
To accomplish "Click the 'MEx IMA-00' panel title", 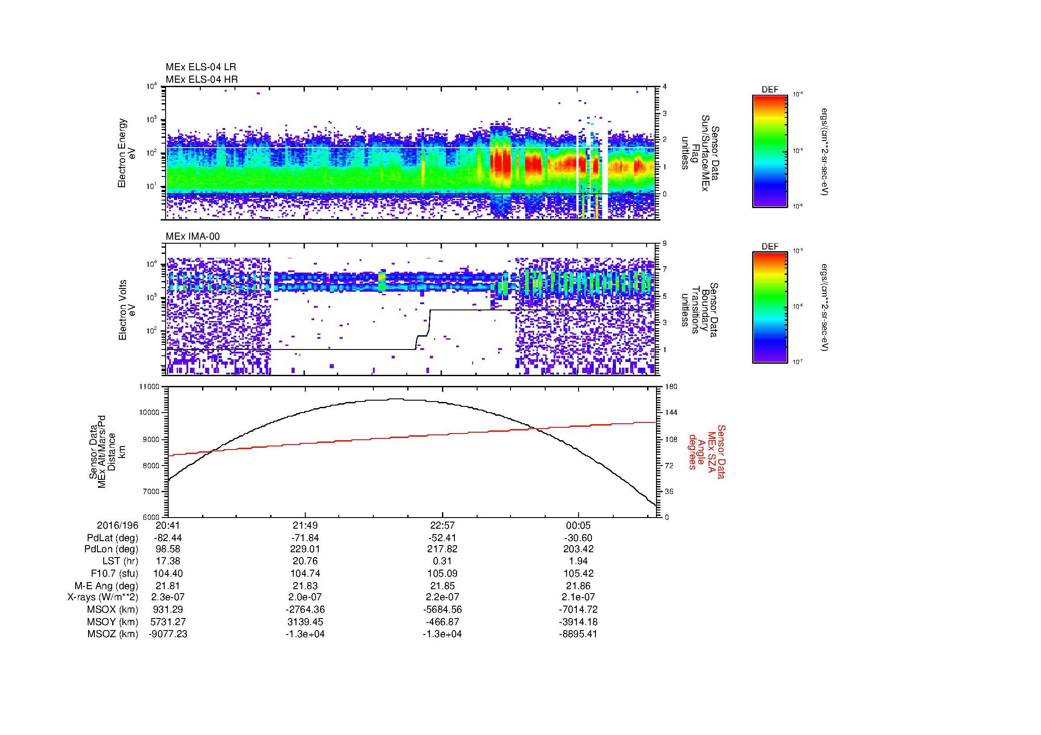I will point(193,237).
